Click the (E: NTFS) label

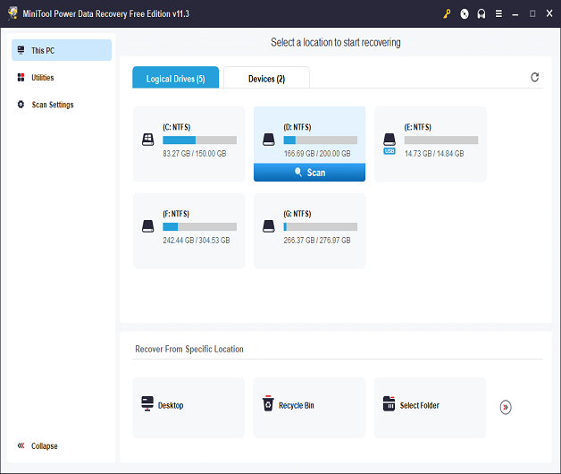tap(417, 127)
